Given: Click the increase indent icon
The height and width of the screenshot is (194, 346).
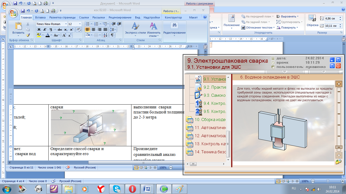Looking at the screenshot, I should pyautogui.click(x=119, y=24).
